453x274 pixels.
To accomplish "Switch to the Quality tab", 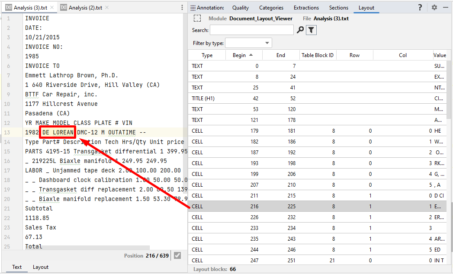I will 241,8.
